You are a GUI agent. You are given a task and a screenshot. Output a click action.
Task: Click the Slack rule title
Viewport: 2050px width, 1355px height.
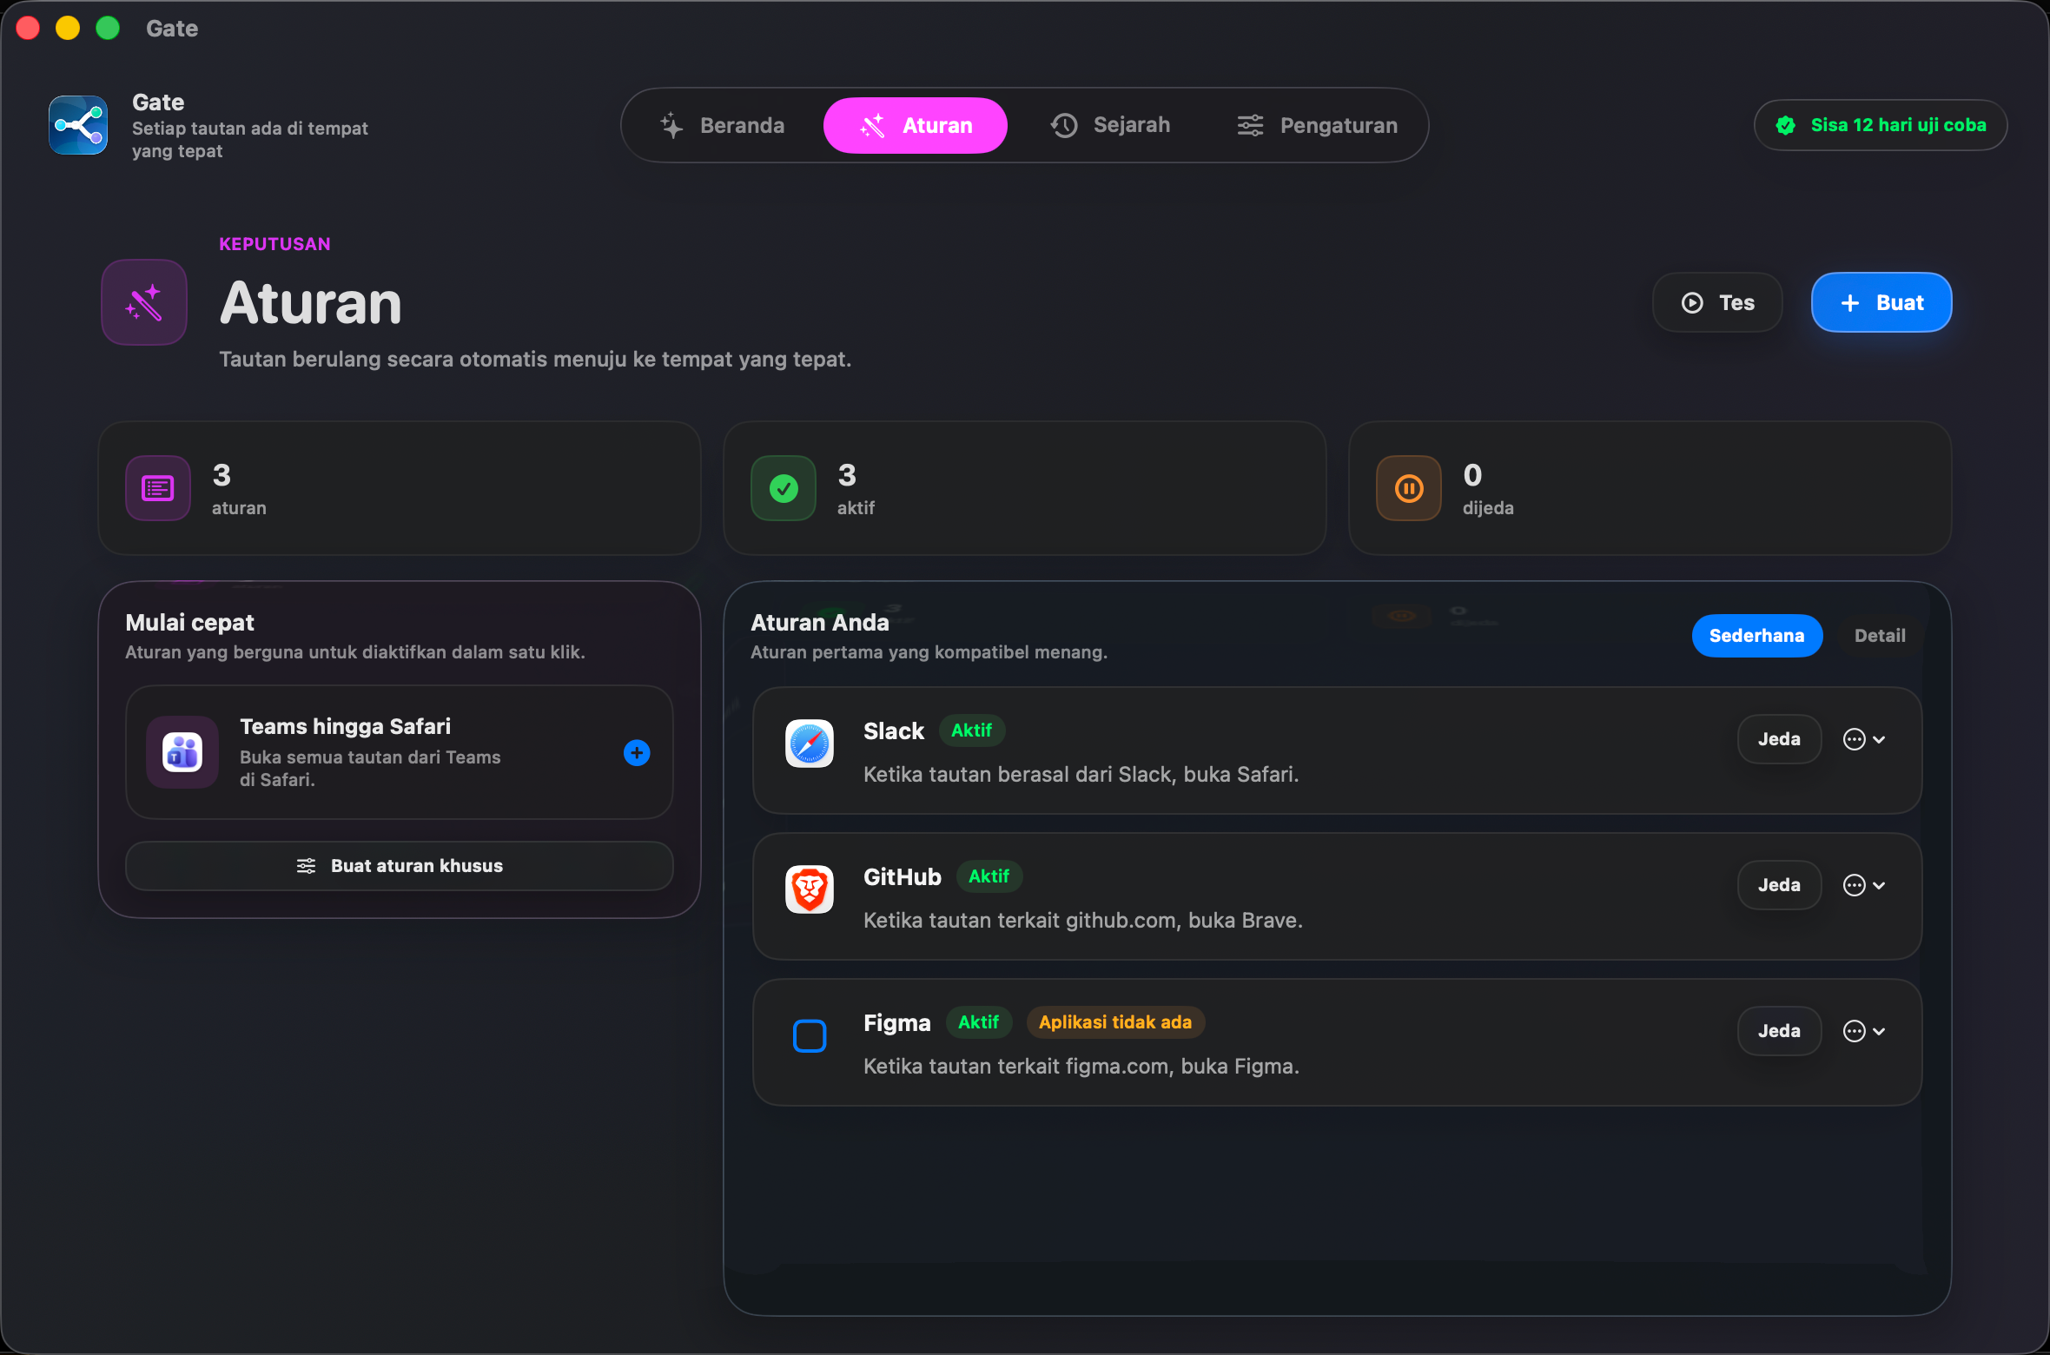point(894,731)
